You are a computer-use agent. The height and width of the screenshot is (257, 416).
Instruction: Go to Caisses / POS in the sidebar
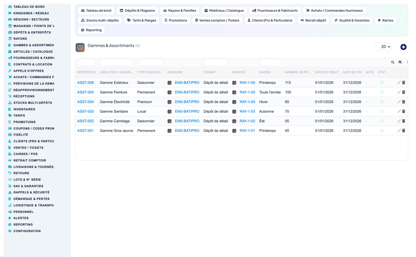coord(25,154)
